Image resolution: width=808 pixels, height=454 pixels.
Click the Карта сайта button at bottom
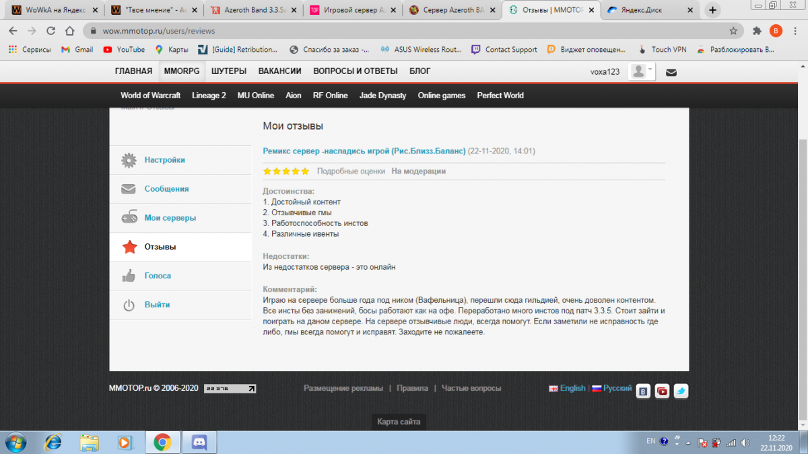click(399, 422)
